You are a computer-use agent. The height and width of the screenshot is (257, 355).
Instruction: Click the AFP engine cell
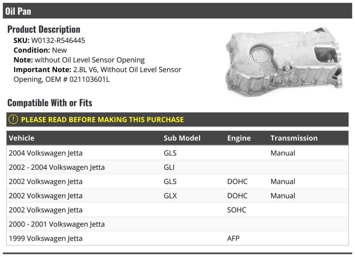tap(233, 238)
